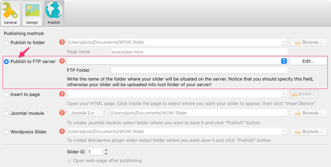Expand the Publish to folder path dropdown
This screenshot has height=167, width=331.
(284, 42)
